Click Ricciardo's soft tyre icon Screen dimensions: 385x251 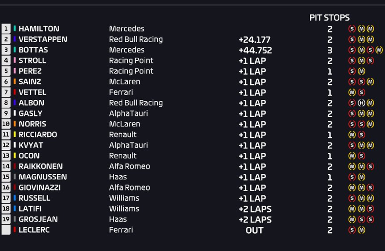pos(361,135)
